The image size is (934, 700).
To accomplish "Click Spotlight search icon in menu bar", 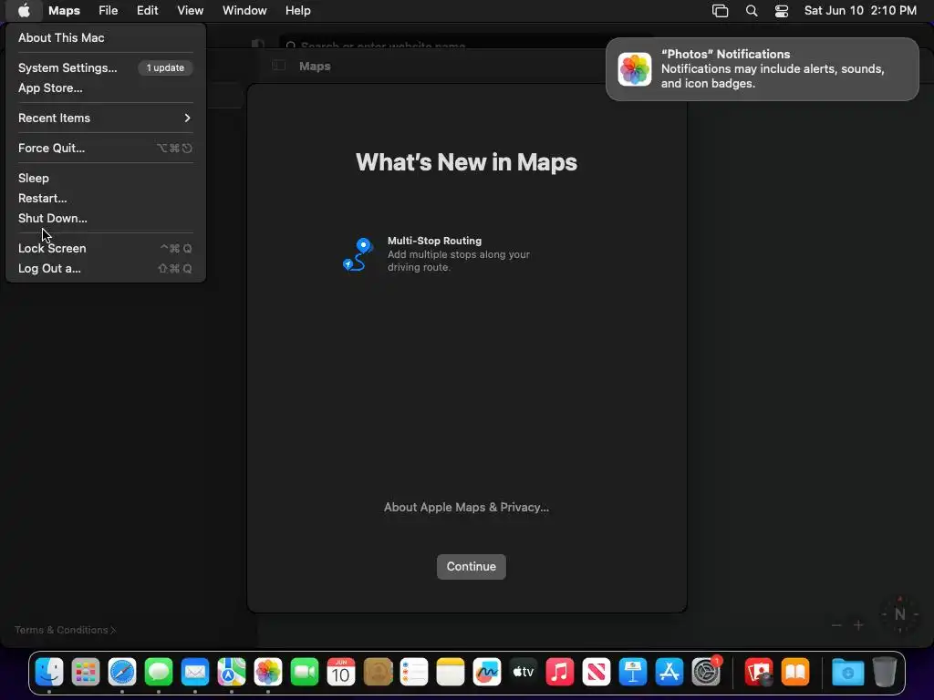I will click(752, 11).
